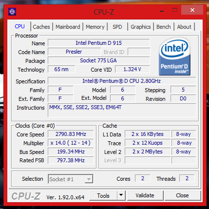The width and height of the screenshot is (209, 209).
Task: Click the Threads value '2'
Action: pyautogui.click(x=187, y=178)
